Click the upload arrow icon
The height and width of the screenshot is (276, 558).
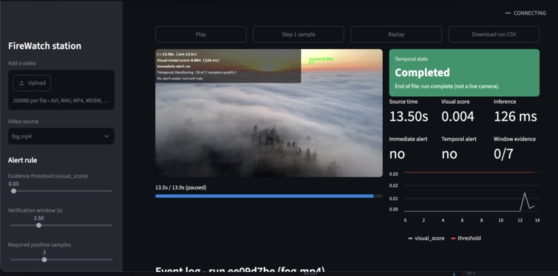(21, 83)
